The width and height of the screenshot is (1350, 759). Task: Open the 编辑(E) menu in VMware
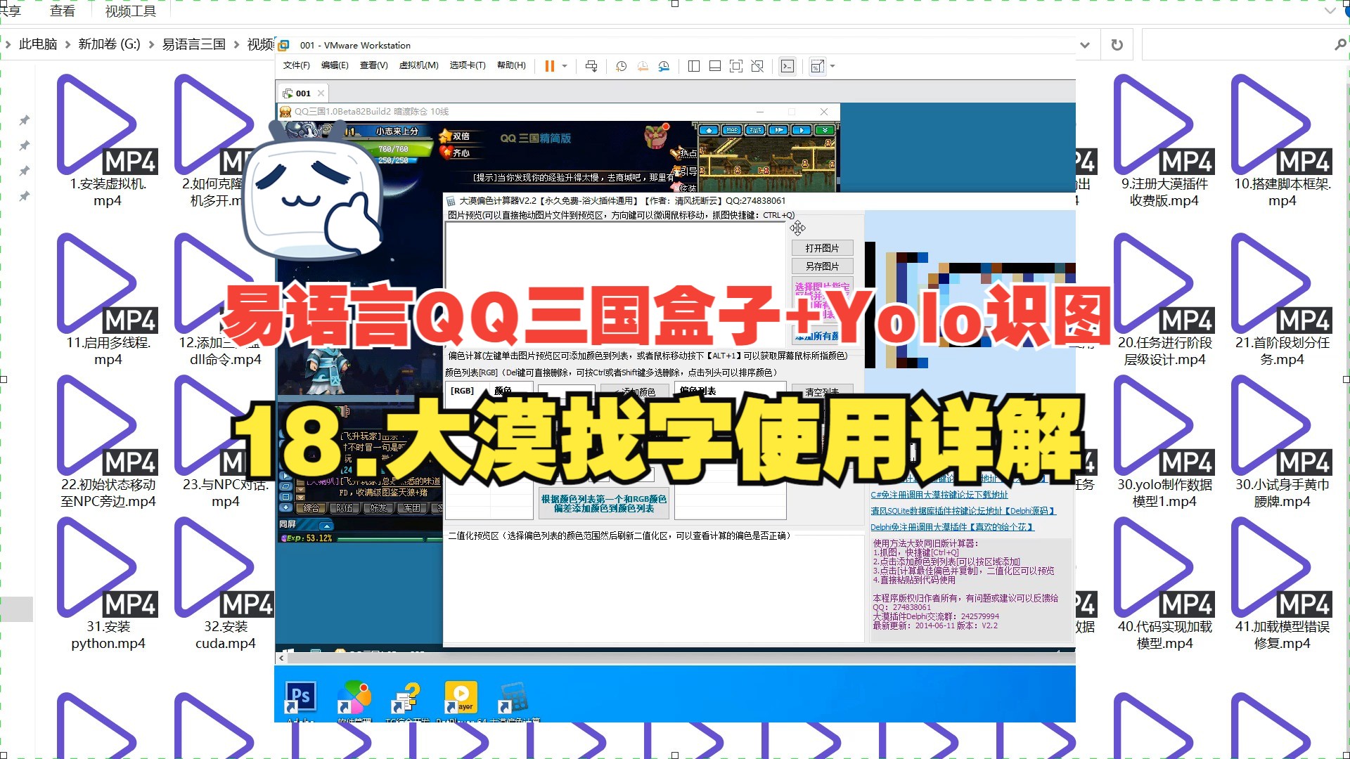point(335,65)
